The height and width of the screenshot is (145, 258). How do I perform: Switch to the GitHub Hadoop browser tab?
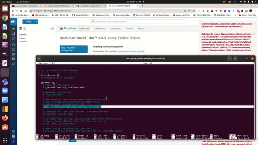point(91,6)
